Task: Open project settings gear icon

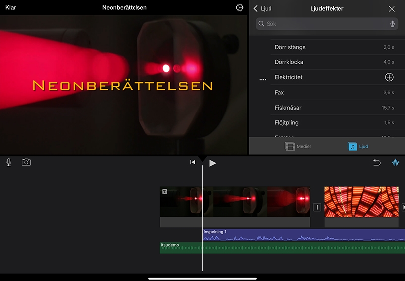Action: tap(239, 8)
